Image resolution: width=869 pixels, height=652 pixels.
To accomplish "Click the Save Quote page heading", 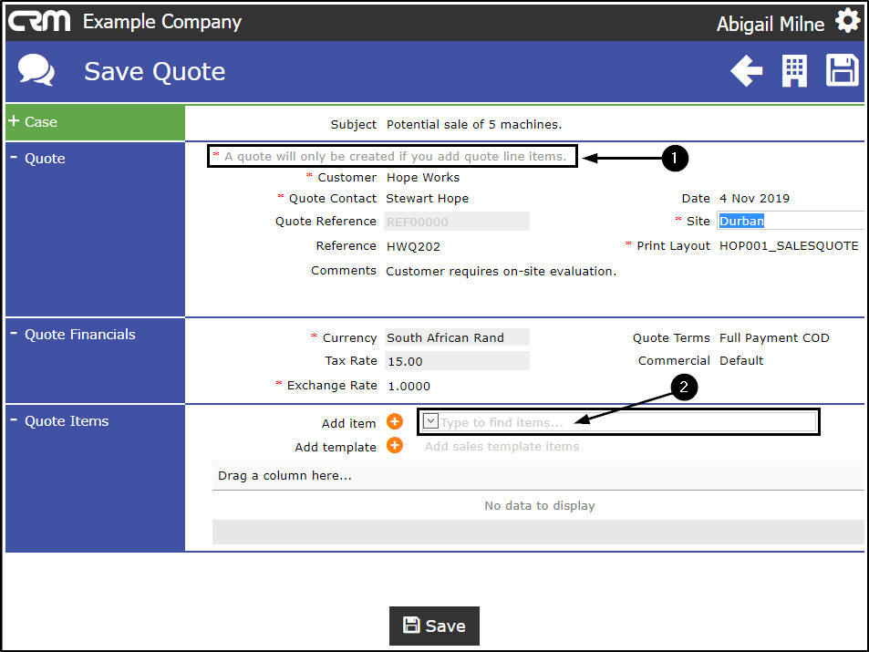I will coord(155,71).
